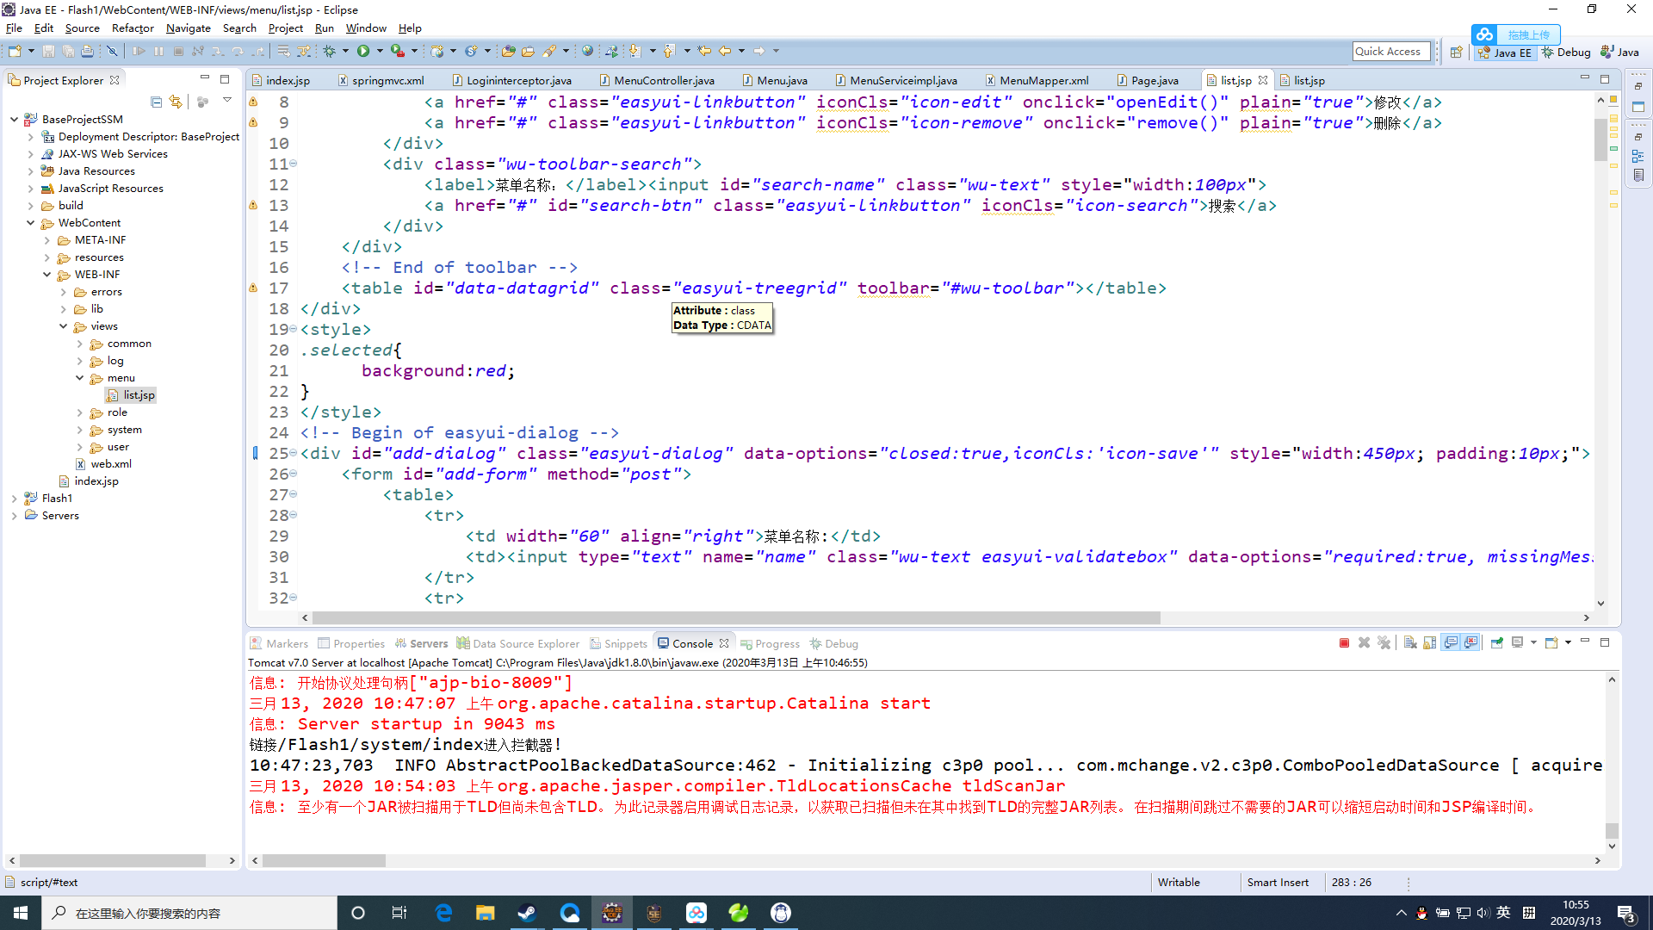This screenshot has height=930, width=1653.
Task: Click the green Run button icon
Action: [x=363, y=52]
